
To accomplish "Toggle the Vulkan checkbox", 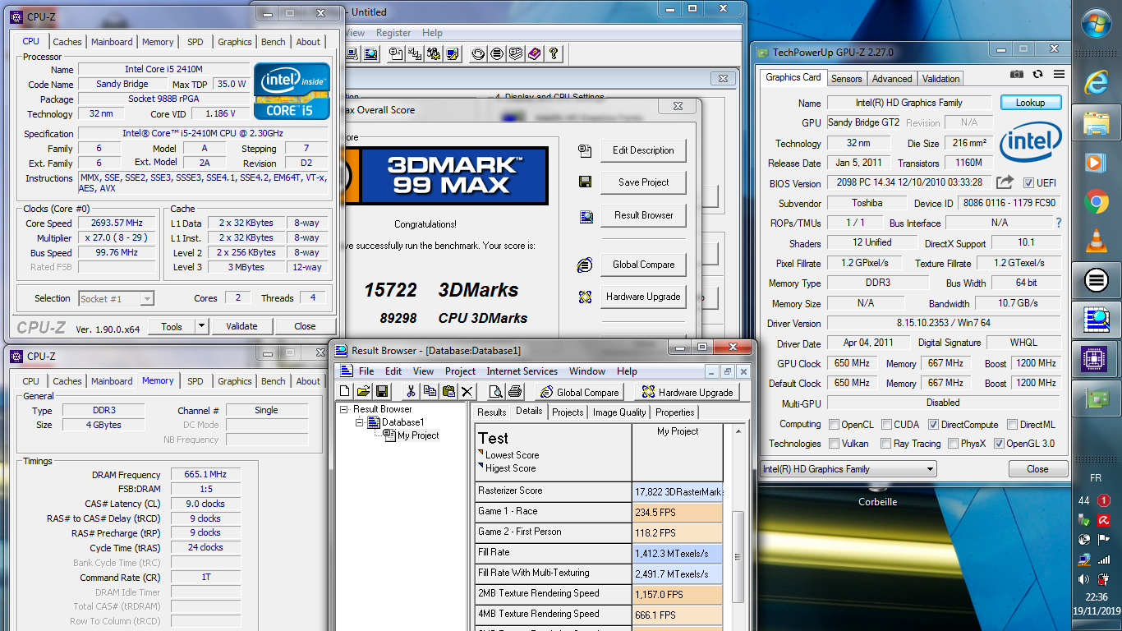I will click(835, 444).
